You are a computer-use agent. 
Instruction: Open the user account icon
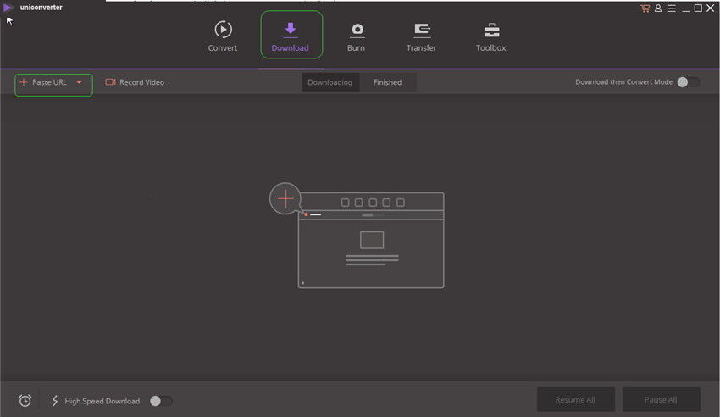658,8
